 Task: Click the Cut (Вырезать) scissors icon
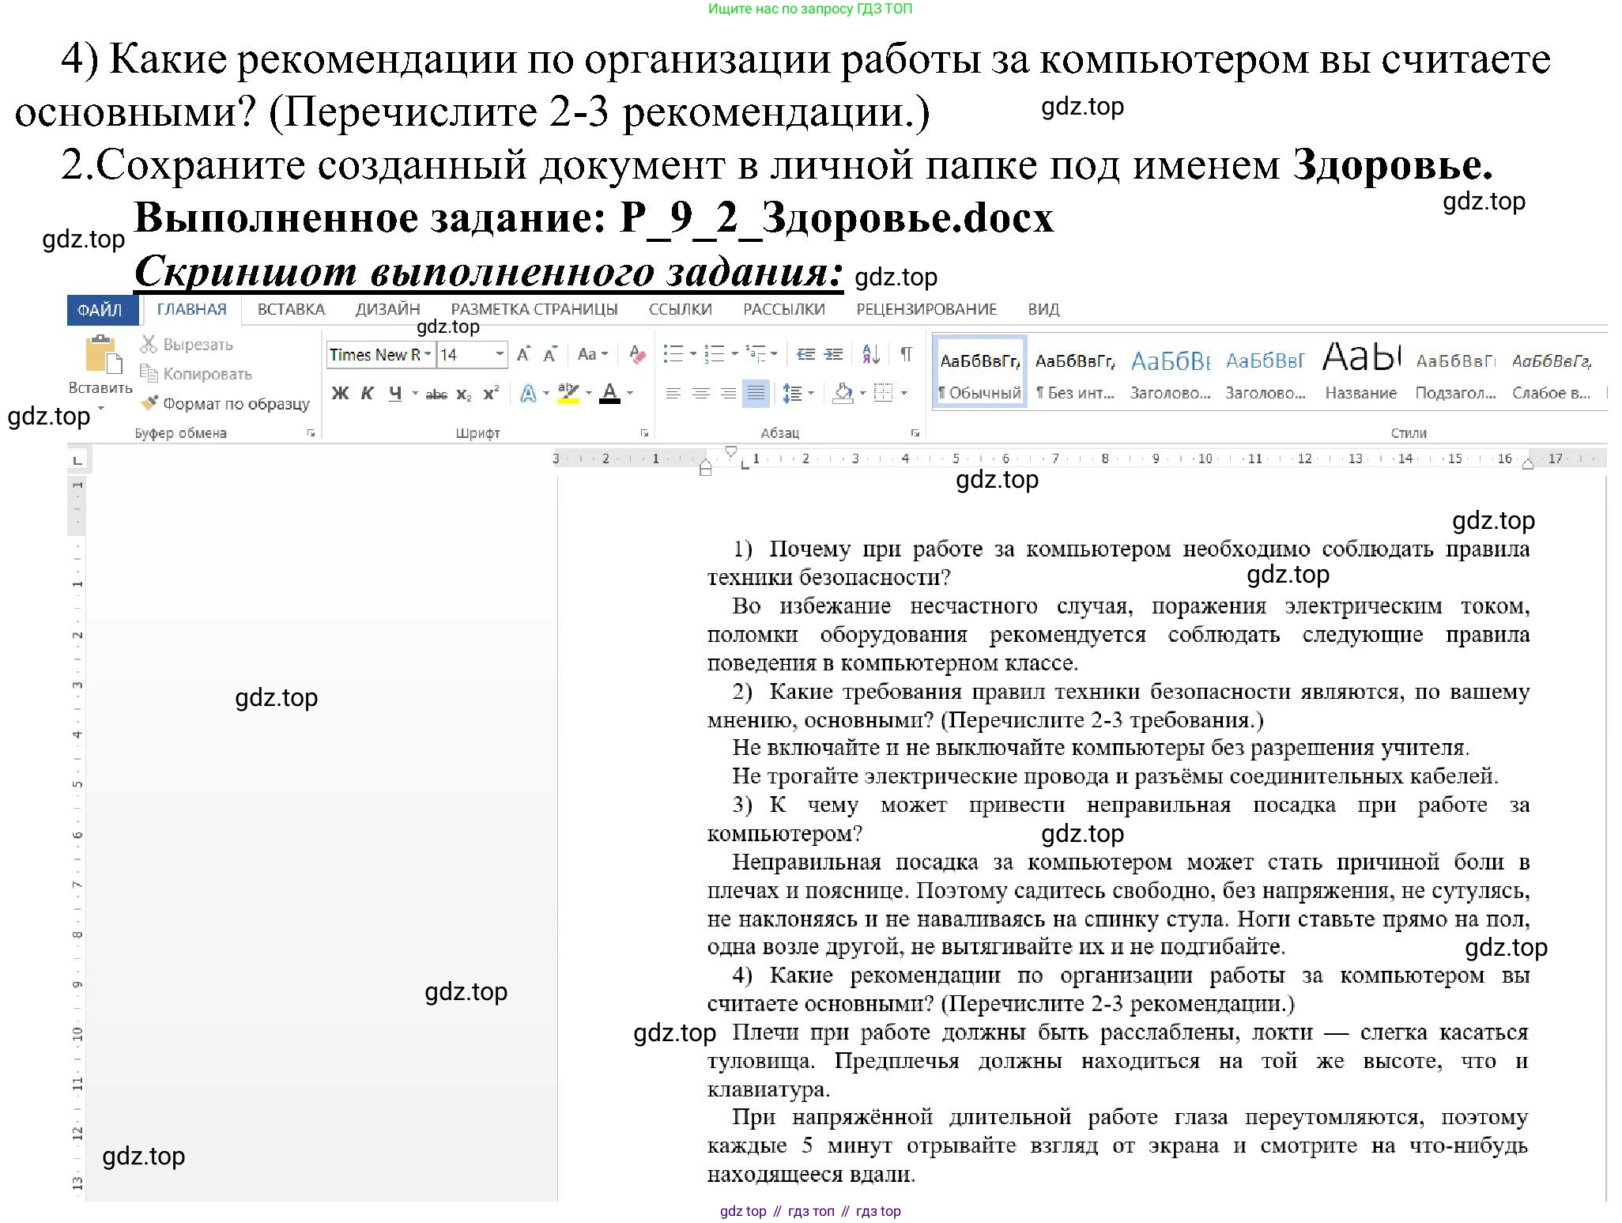(x=149, y=344)
